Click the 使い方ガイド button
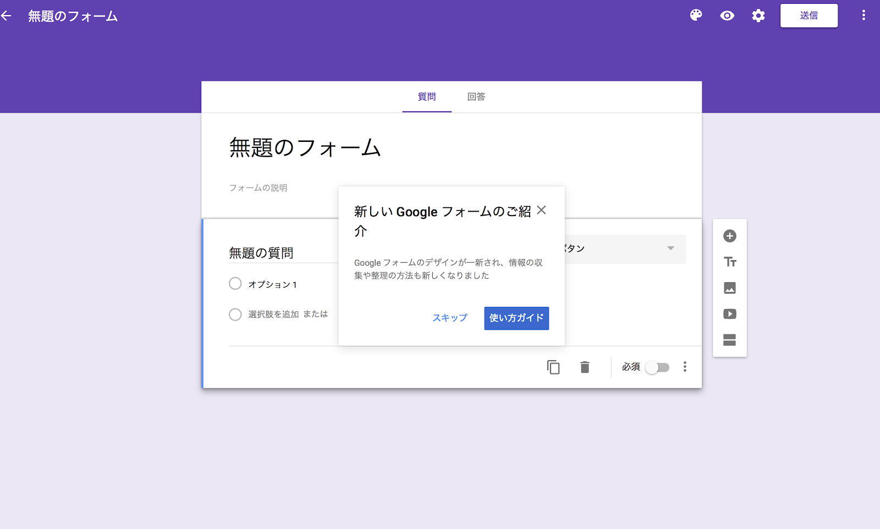This screenshot has width=880, height=529. (x=516, y=318)
